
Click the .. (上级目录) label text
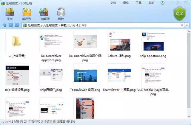click(17, 56)
